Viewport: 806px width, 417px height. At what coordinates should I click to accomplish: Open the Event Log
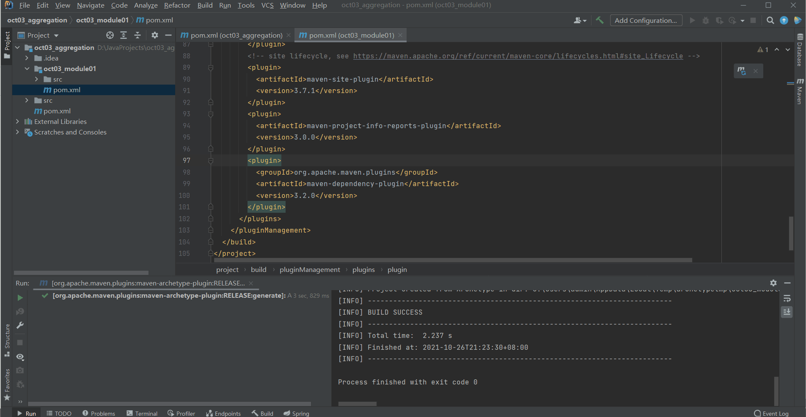[771, 413]
